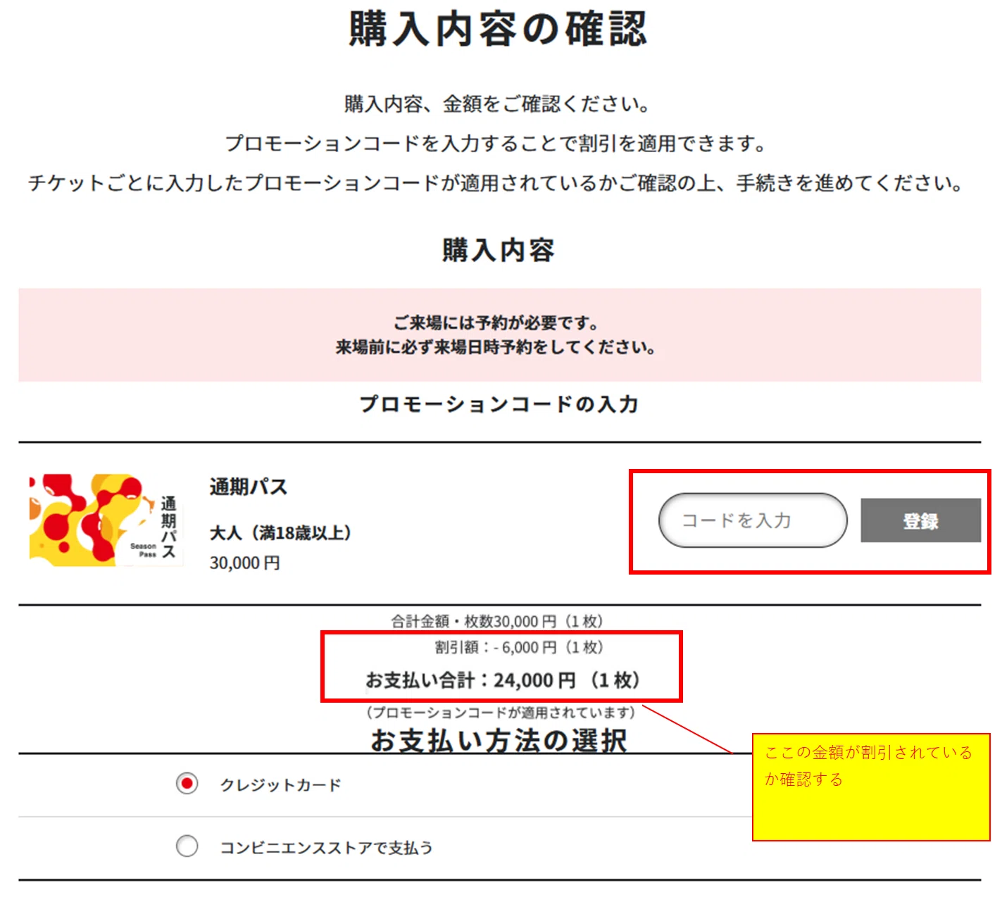Screen dimensions: 1002x902
Task: Click the 購入内容の確認 page title
Action: click(498, 29)
